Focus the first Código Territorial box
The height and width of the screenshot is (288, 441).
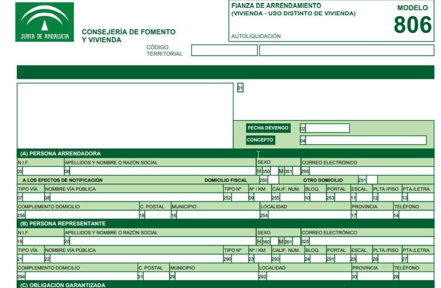[224, 51]
